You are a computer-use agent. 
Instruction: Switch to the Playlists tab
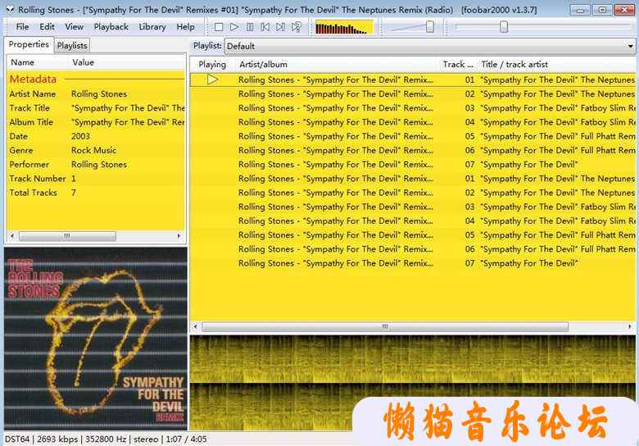click(72, 46)
